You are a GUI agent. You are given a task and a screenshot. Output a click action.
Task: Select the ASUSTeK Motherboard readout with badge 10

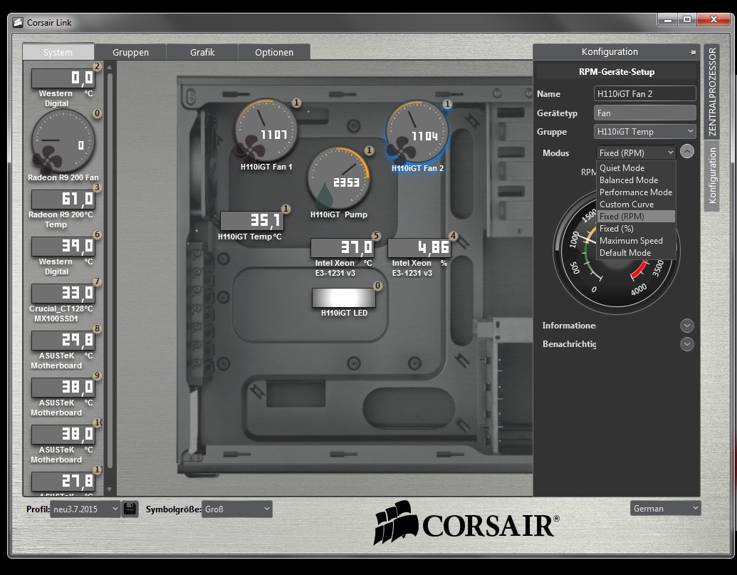coord(63,435)
